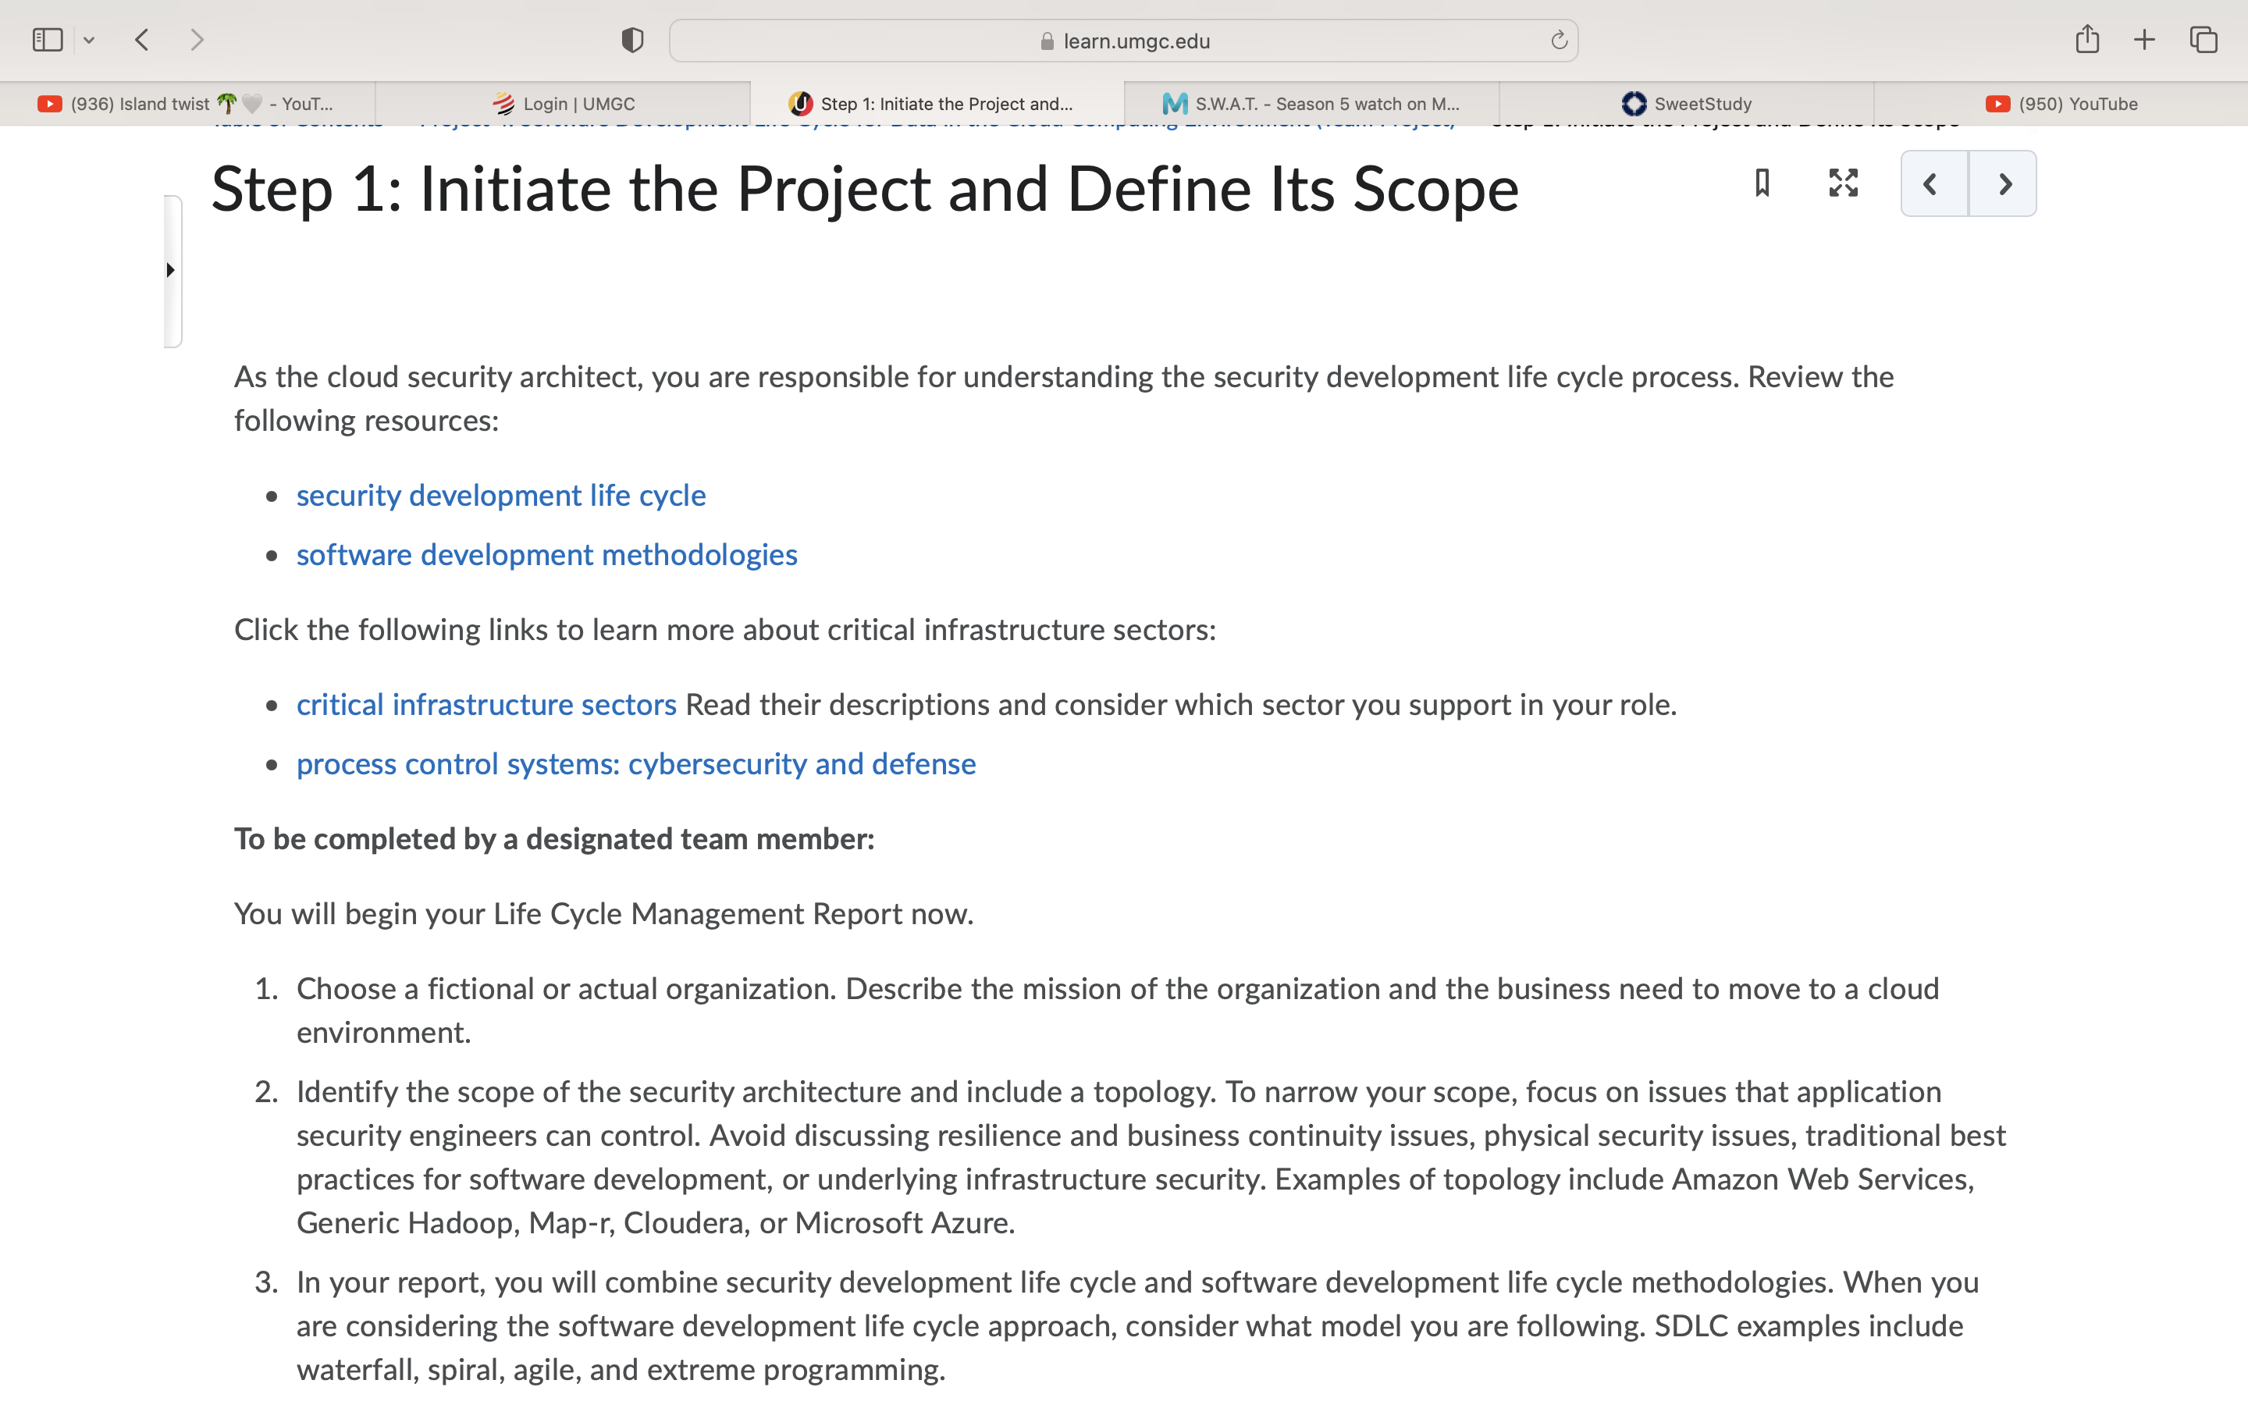The width and height of the screenshot is (2248, 1405).
Task: Click the 'As the cloud security architect' paragraph
Action: point(1064,399)
